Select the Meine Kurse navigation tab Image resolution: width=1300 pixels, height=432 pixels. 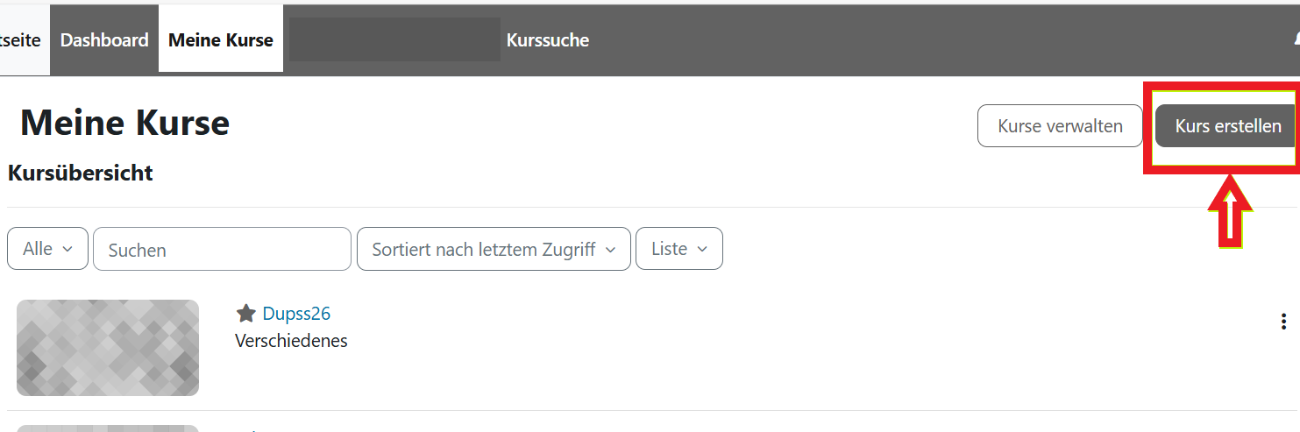click(x=221, y=40)
